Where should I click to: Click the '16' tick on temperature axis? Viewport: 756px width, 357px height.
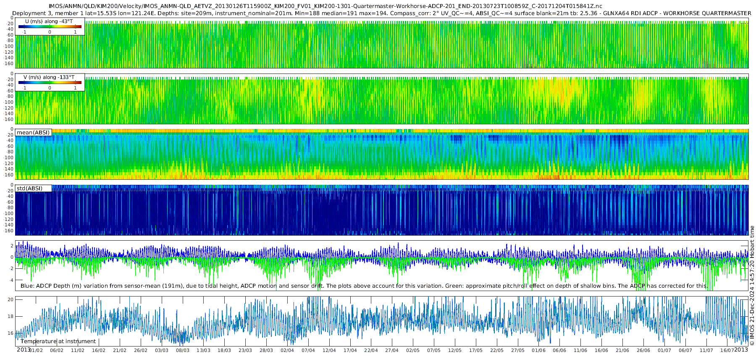10,333
